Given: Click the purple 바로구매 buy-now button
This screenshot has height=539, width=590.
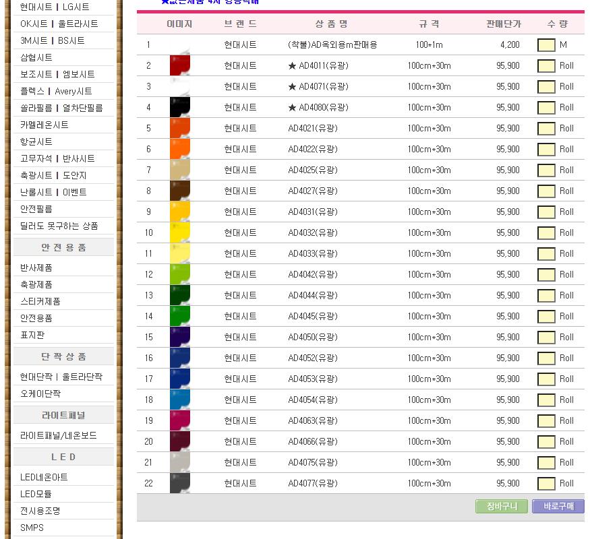Looking at the screenshot, I should pos(558,506).
